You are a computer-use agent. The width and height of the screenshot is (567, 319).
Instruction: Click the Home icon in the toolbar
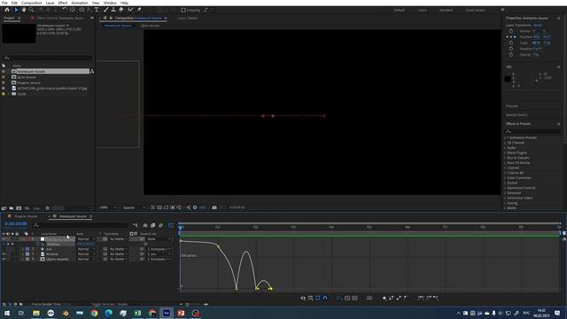(x=7, y=10)
